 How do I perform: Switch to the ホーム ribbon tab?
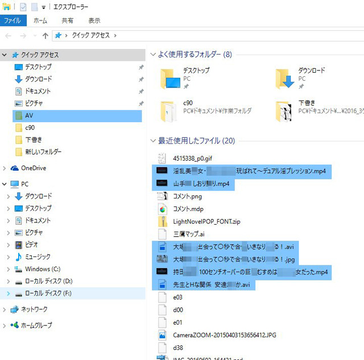pyautogui.click(x=40, y=20)
